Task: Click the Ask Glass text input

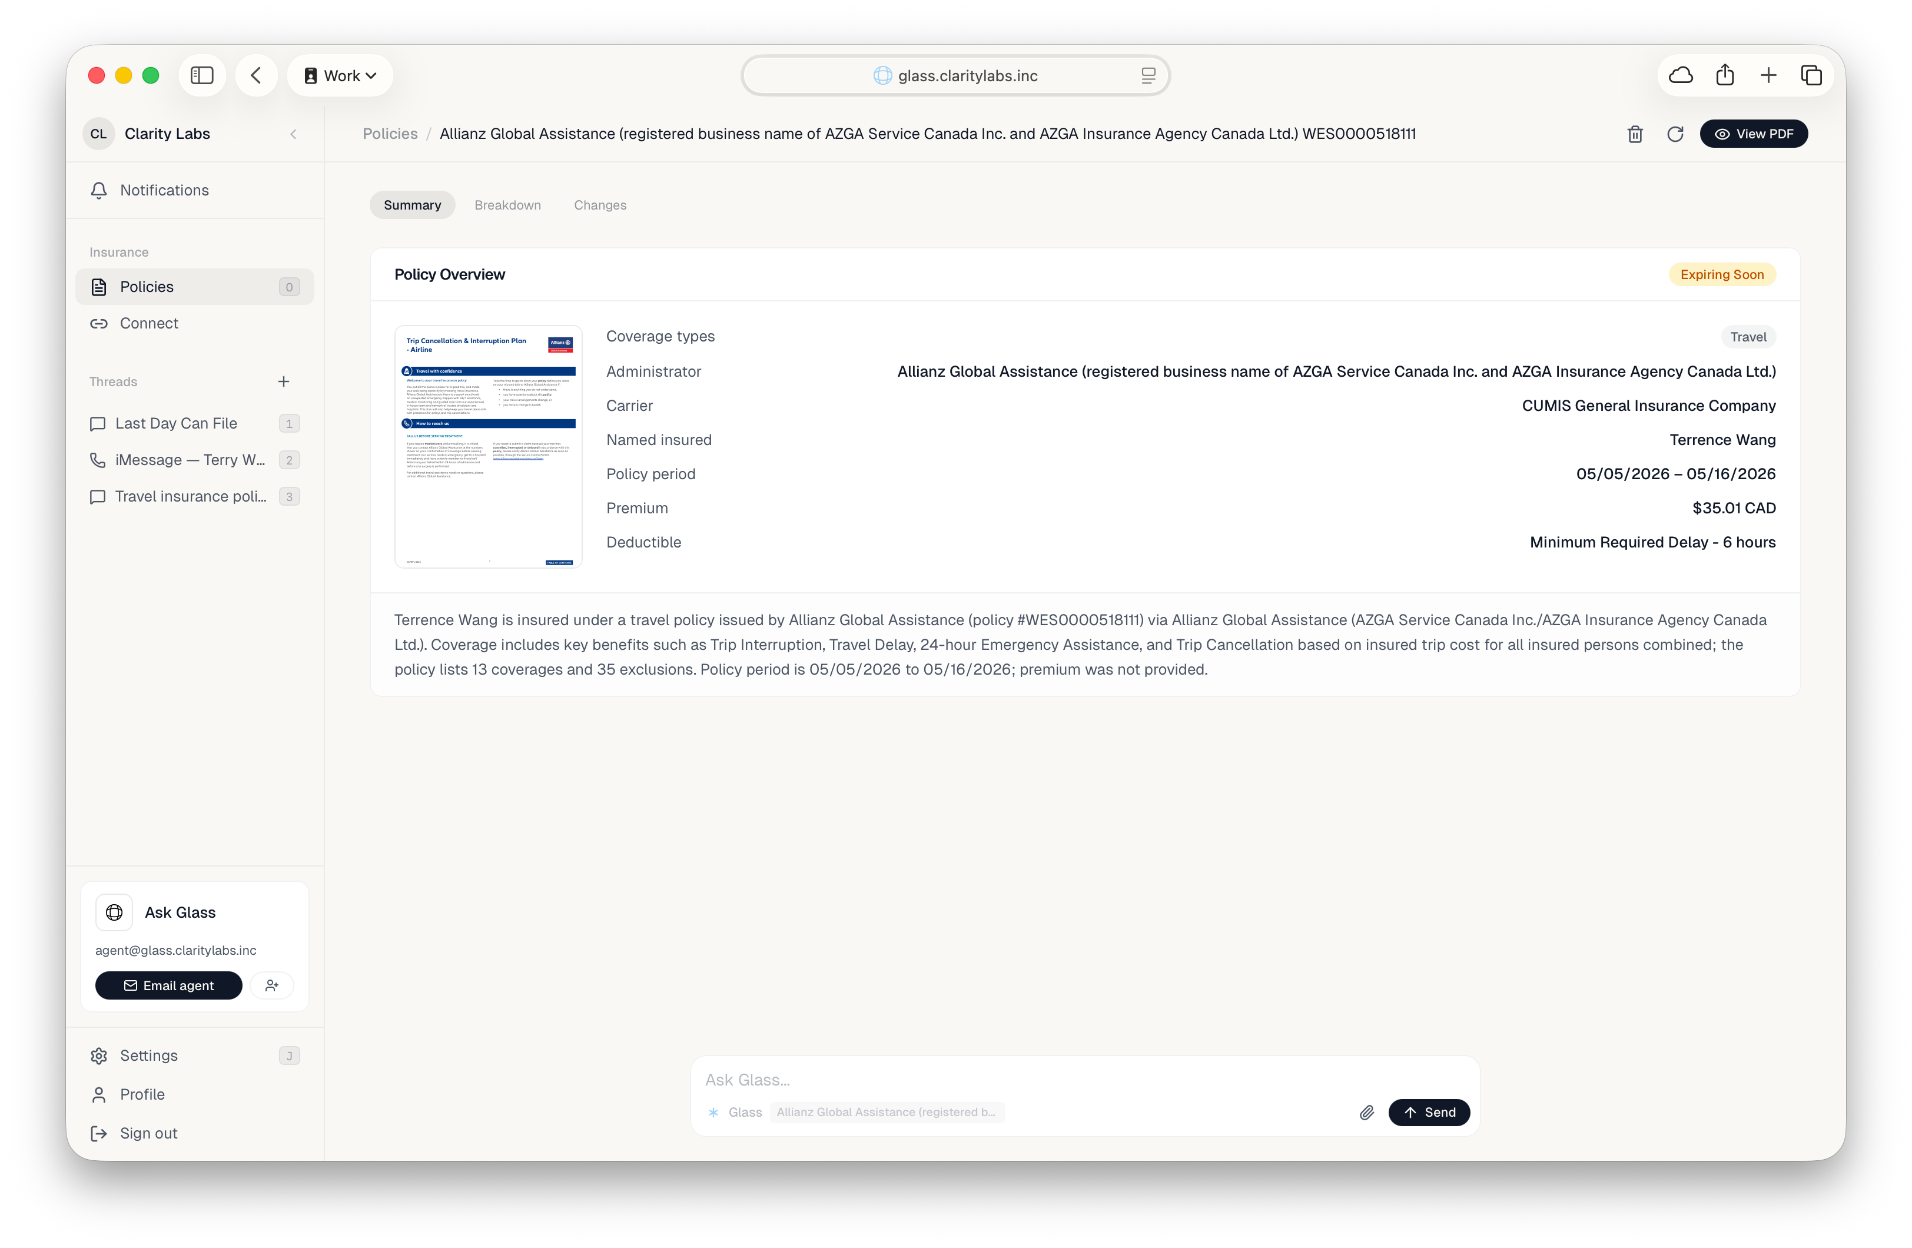Action: (x=1084, y=1079)
